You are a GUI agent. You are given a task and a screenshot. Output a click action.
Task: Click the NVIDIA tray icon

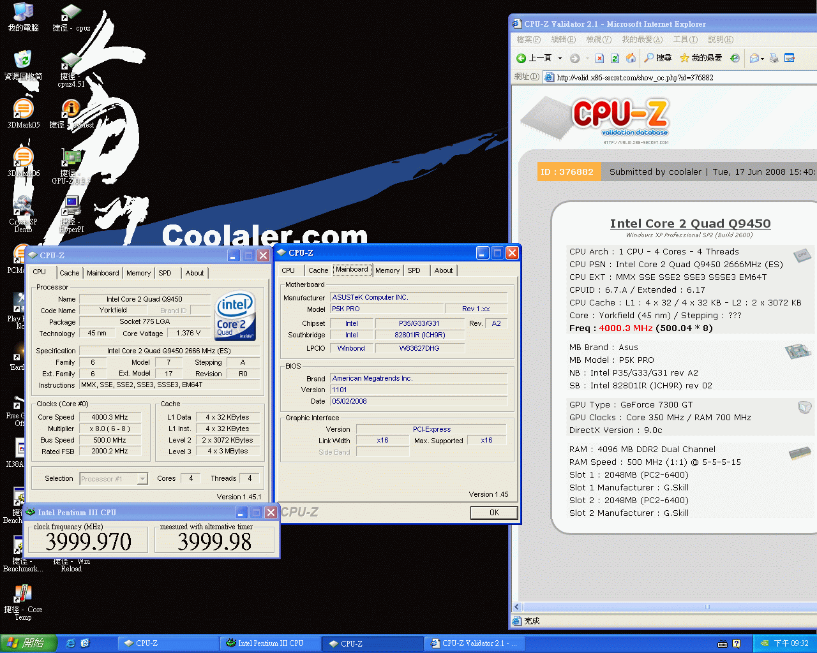coord(764,643)
